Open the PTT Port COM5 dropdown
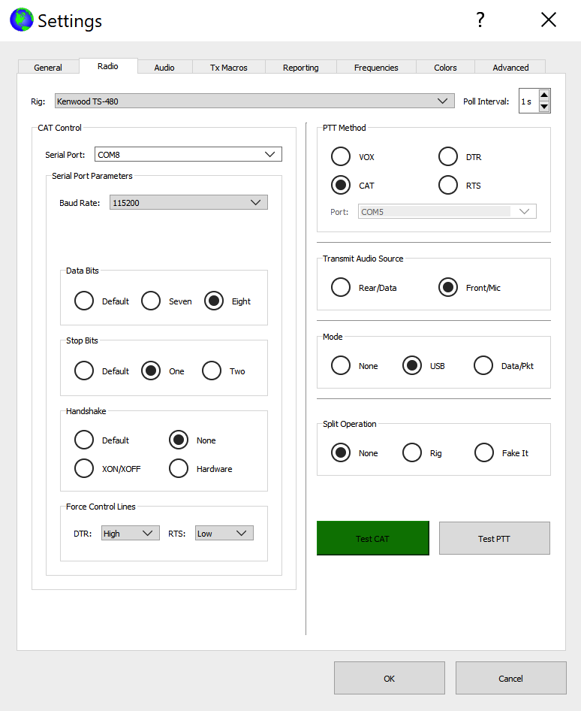The height and width of the screenshot is (711, 581). (x=447, y=211)
